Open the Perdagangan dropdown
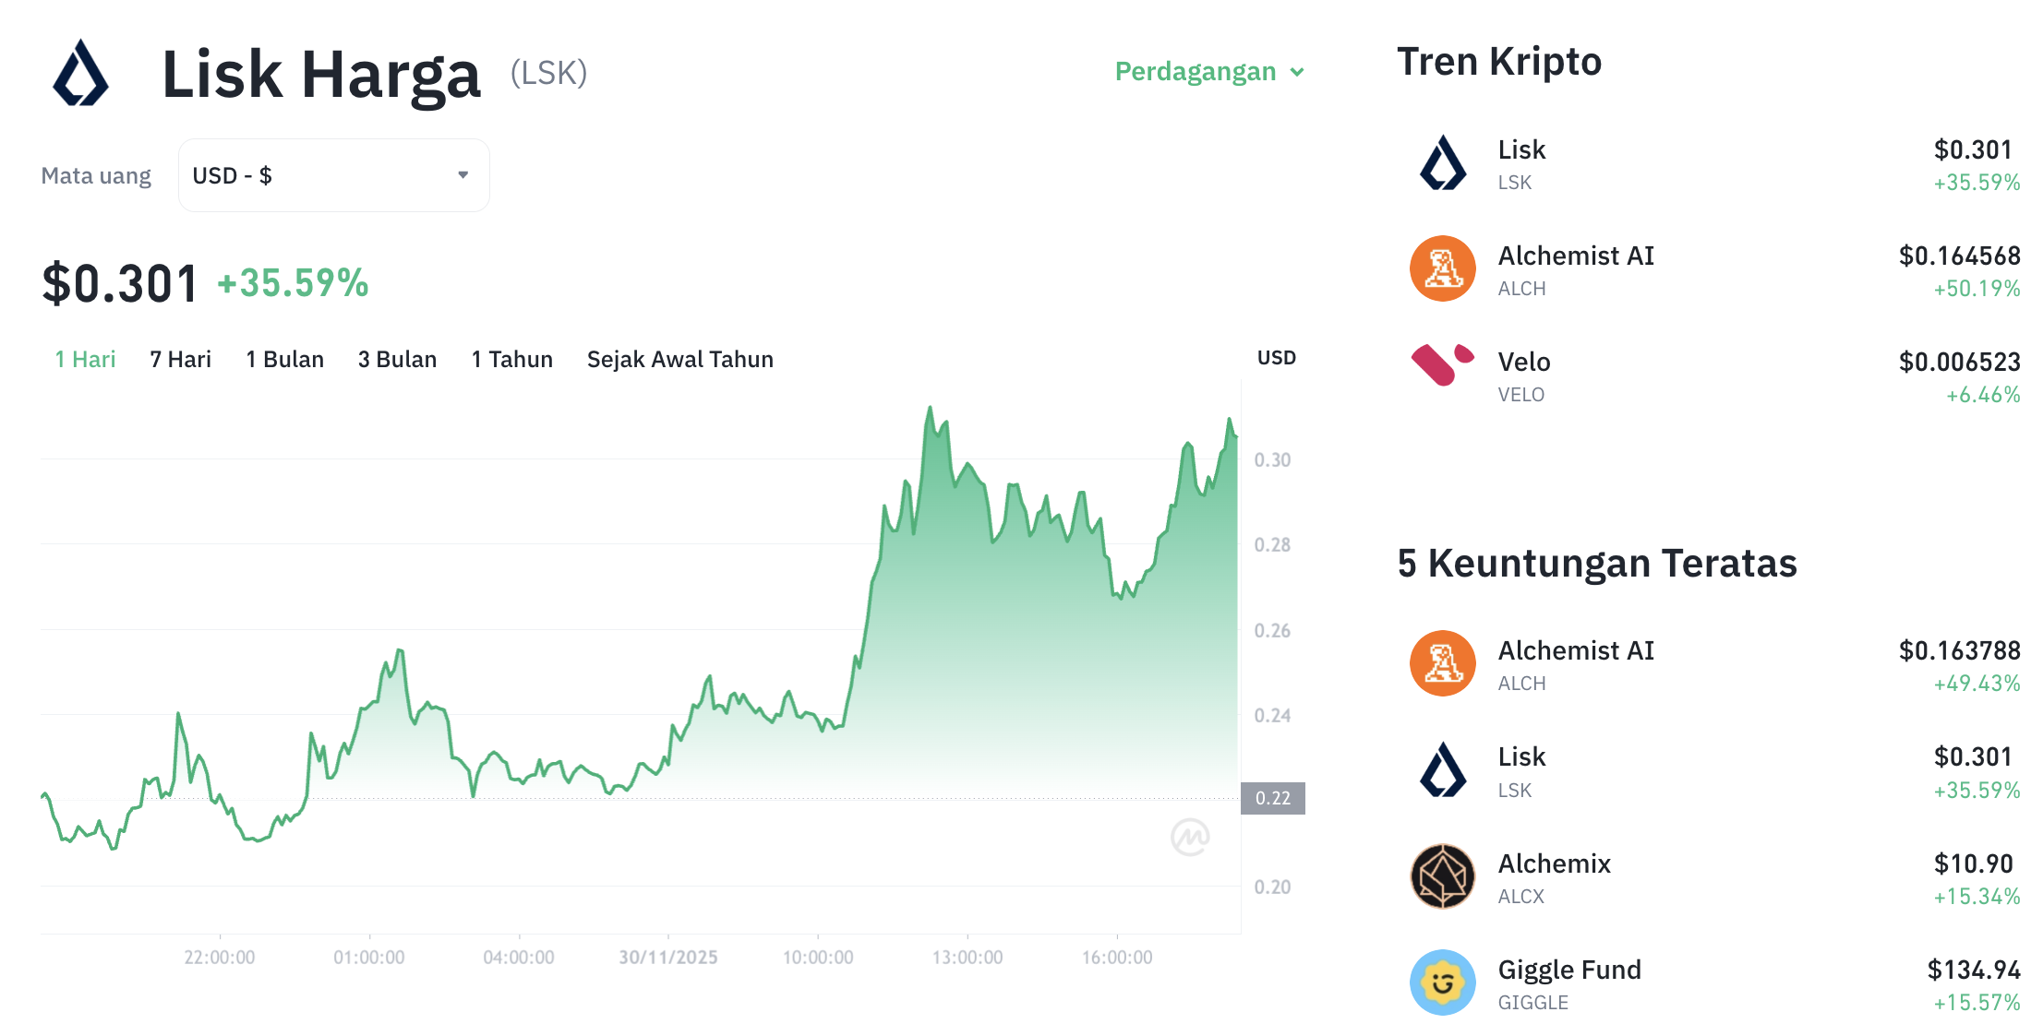This screenshot has width=2031, height=1024. coord(1208,72)
